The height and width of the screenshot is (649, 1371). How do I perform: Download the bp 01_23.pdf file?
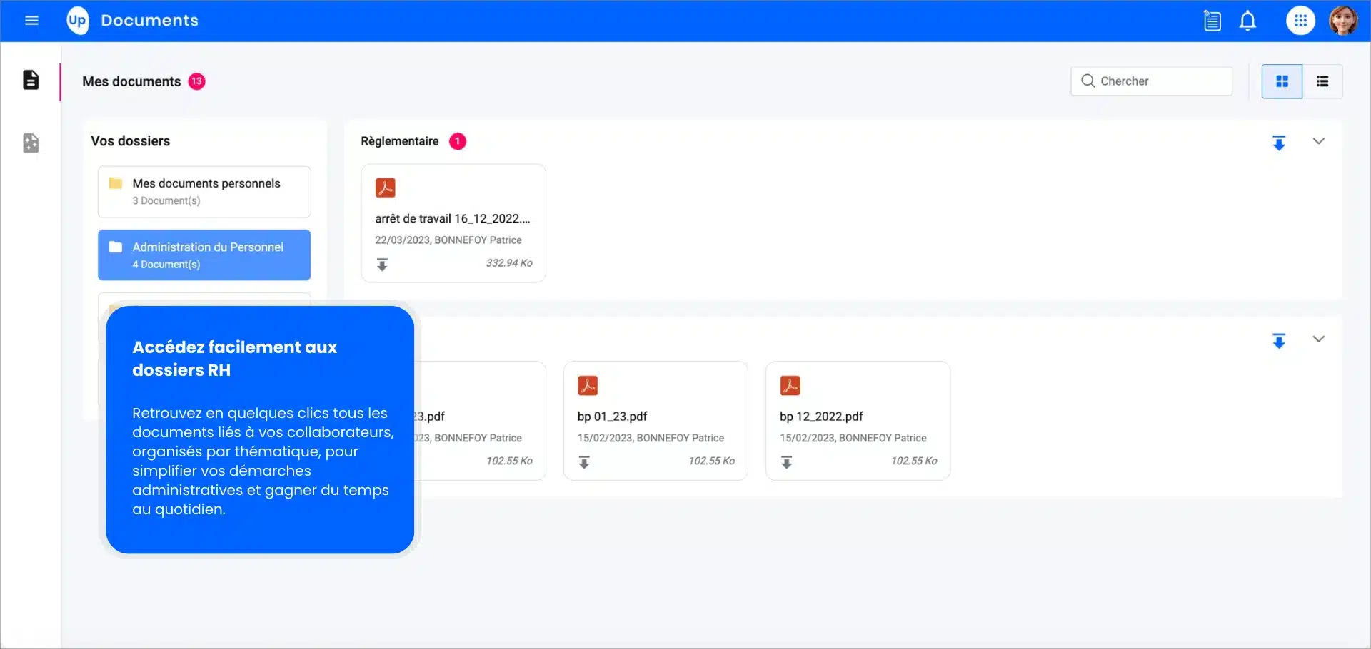point(584,462)
